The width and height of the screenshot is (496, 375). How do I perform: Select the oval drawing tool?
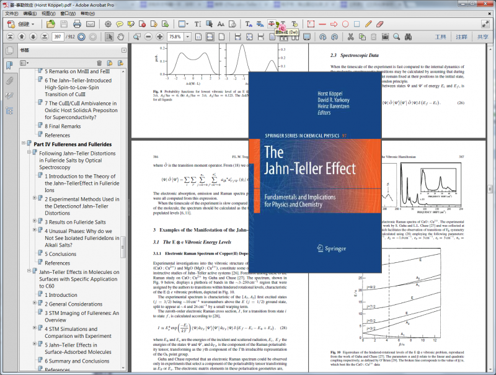tap(345, 24)
